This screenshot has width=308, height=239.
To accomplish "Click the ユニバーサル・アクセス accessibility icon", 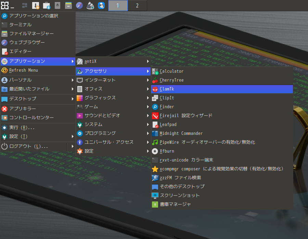I will point(79,142).
